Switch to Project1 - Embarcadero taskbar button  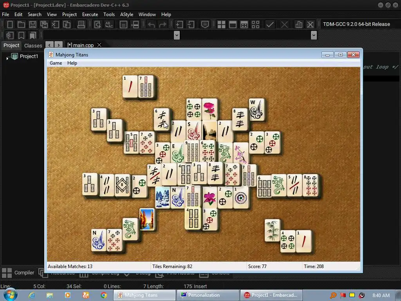271,295
